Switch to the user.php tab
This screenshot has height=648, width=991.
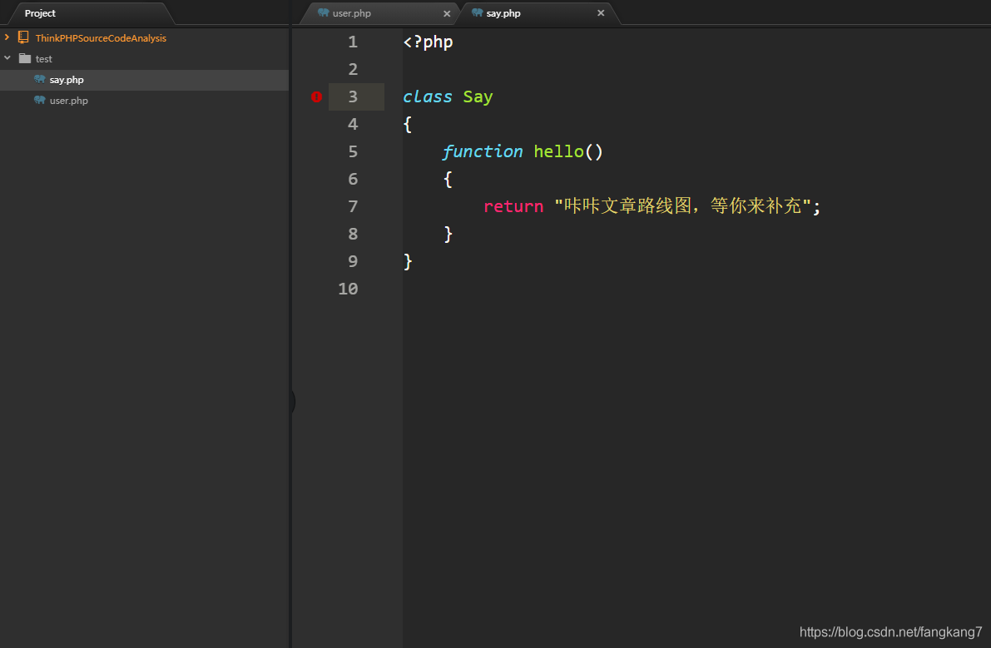click(x=351, y=13)
